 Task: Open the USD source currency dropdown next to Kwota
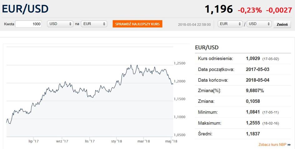[60, 24]
